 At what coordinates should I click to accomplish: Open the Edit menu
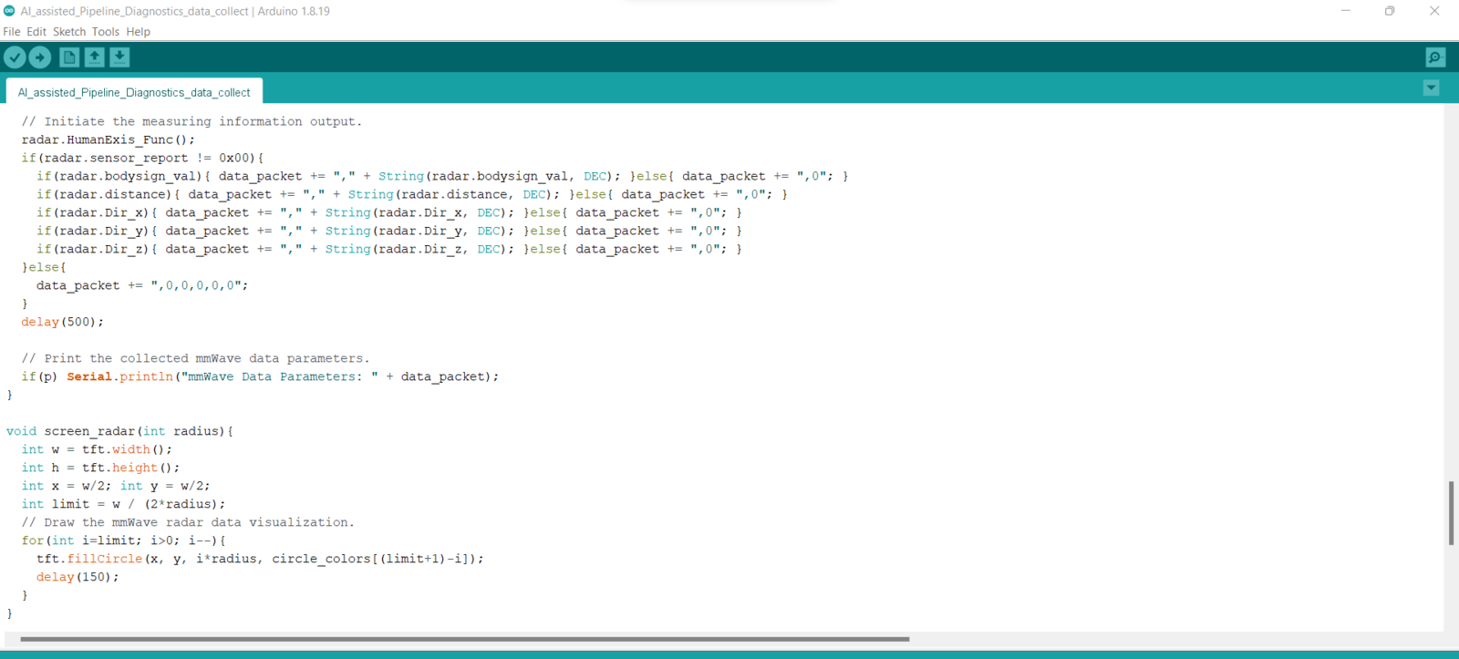(36, 32)
